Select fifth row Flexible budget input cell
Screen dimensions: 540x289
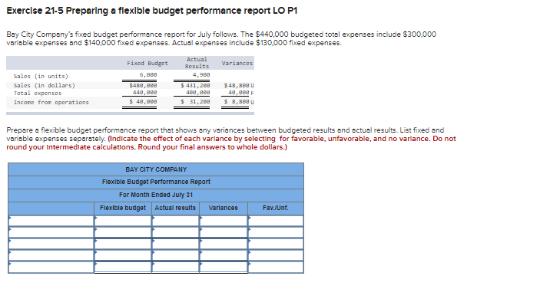[123, 267]
